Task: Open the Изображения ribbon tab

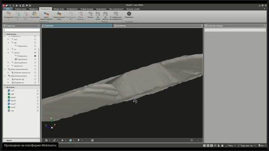Action: [72, 9]
